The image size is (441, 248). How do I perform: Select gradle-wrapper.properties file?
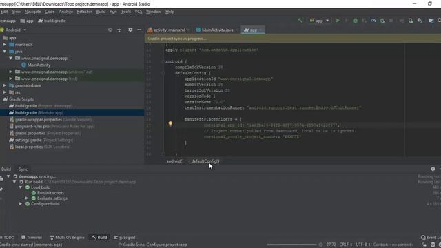(x=50, y=119)
